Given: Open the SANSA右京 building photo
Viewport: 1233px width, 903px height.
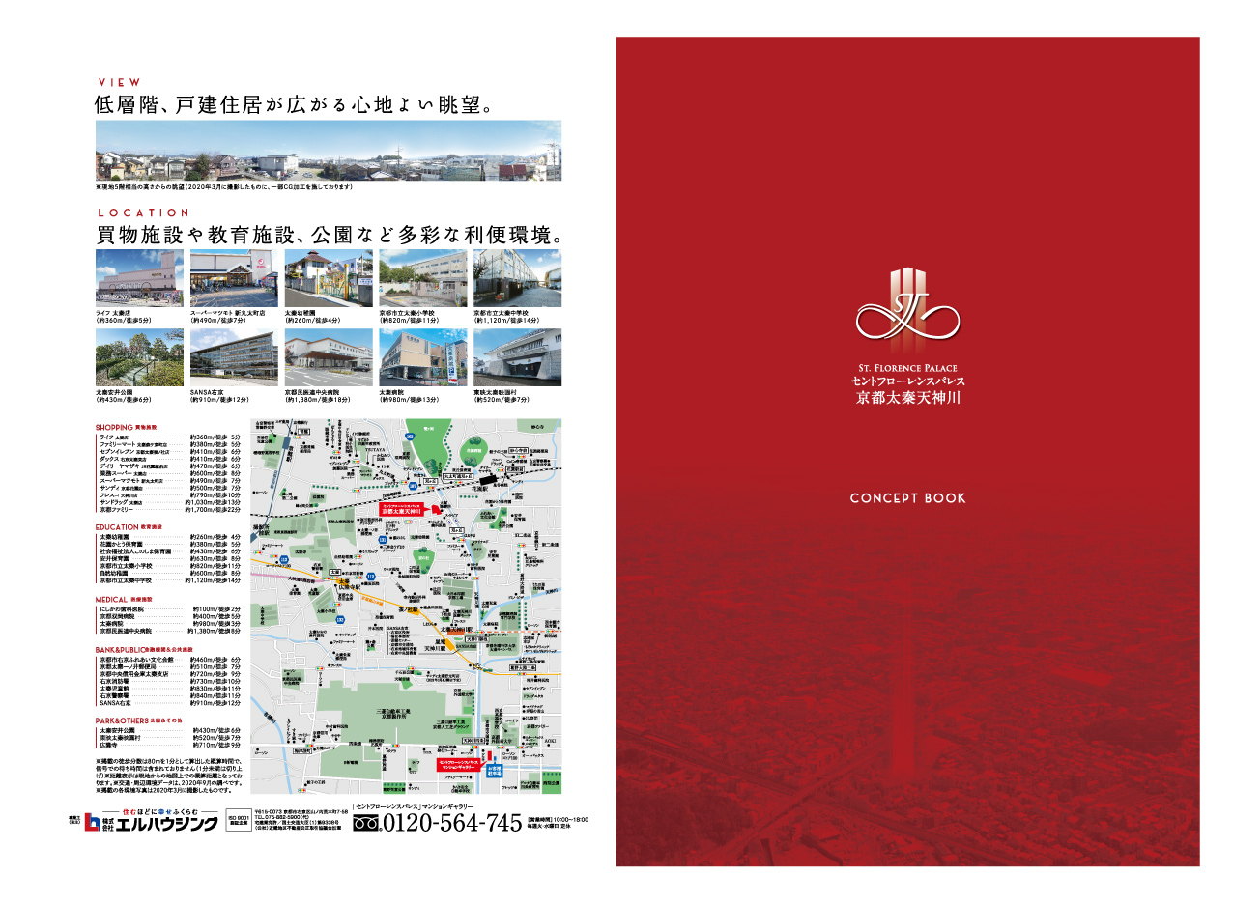Looking at the screenshot, I should point(234,357).
